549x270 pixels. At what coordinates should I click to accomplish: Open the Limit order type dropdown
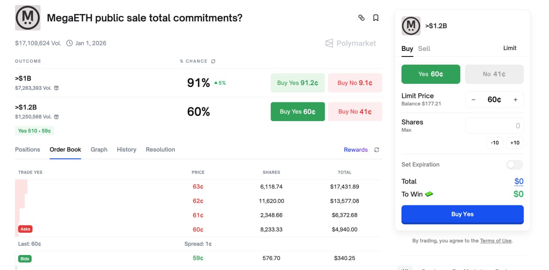(510, 48)
